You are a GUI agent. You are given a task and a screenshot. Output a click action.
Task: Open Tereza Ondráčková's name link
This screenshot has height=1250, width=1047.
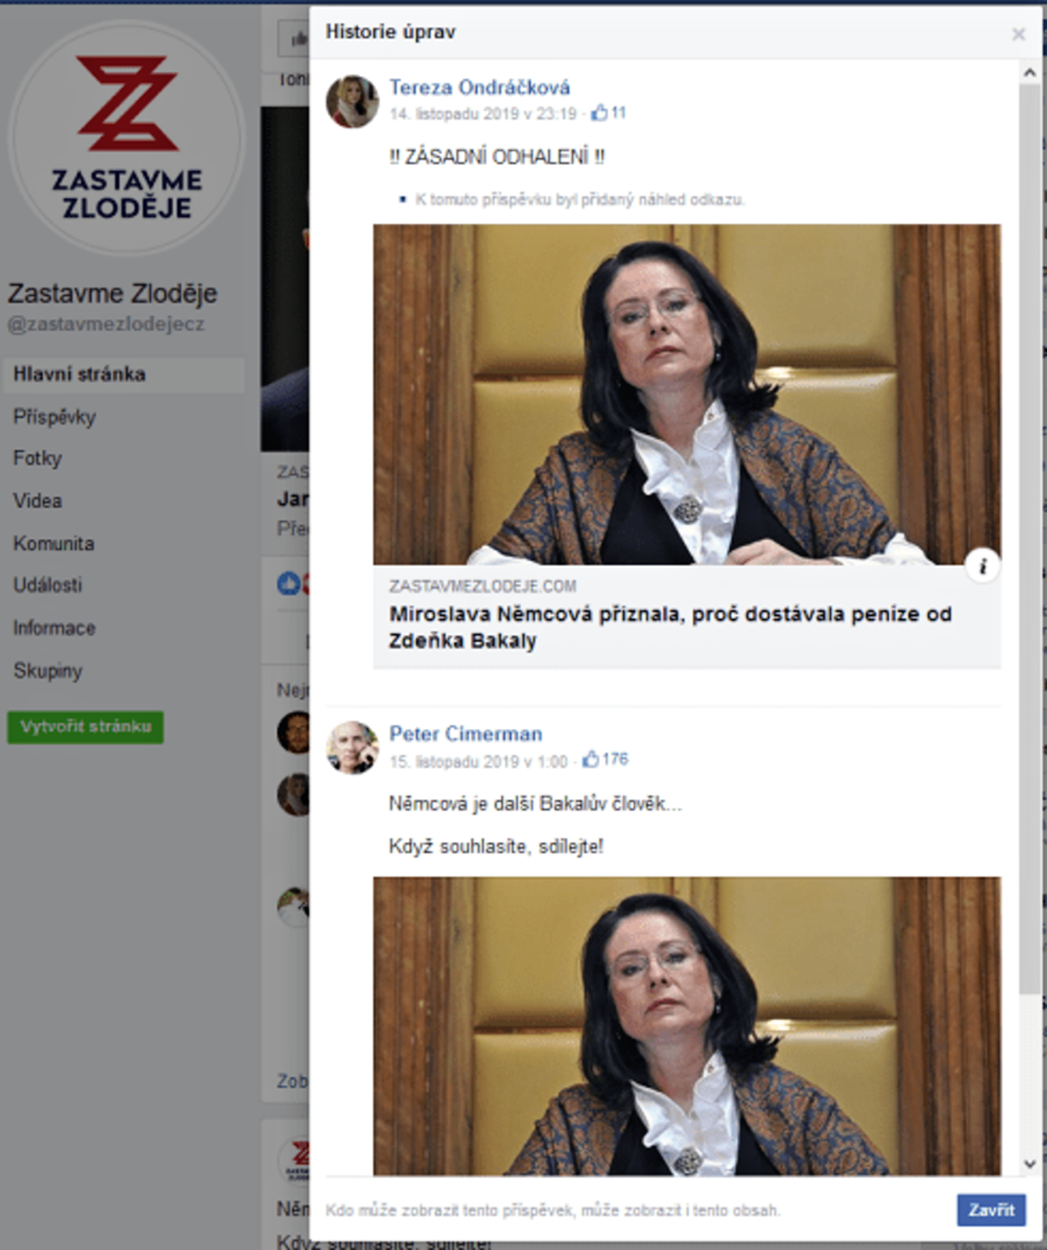coord(479,87)
